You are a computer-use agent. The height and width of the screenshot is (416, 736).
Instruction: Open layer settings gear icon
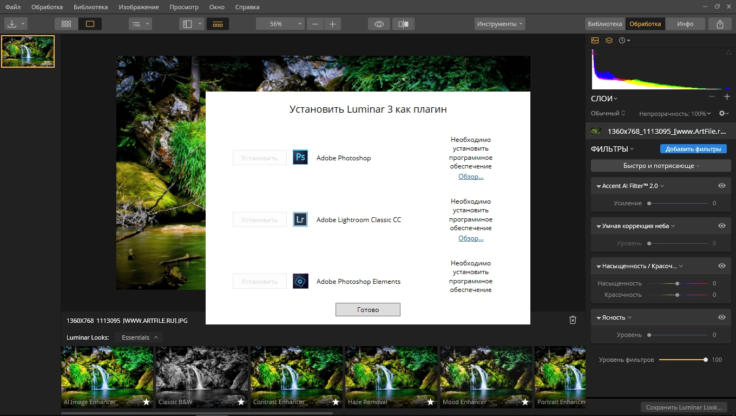click(724, 113)
